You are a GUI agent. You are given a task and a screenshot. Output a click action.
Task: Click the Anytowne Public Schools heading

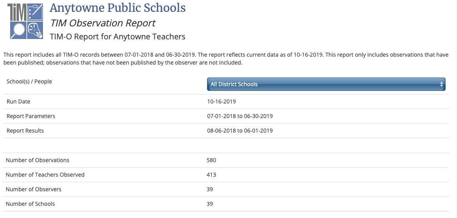coord(117,8)
